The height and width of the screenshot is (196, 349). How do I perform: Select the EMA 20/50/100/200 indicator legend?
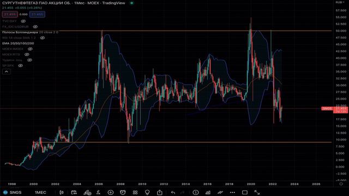click(18, 44)
